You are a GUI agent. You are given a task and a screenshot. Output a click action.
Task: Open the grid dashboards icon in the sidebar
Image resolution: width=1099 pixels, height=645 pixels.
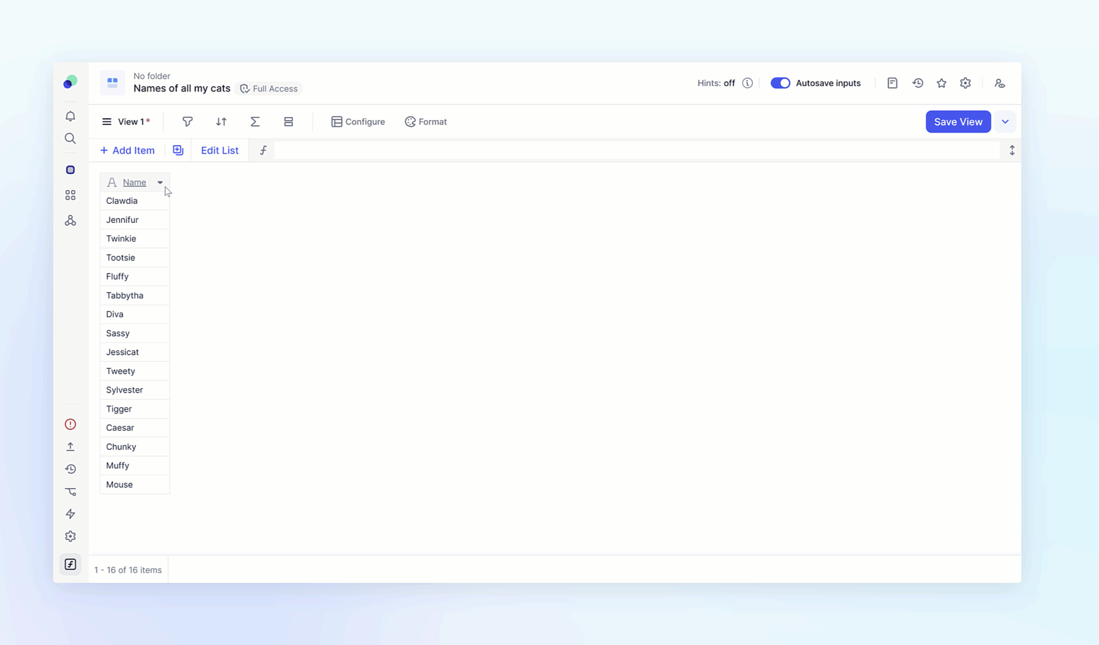[x=70, y=195]
